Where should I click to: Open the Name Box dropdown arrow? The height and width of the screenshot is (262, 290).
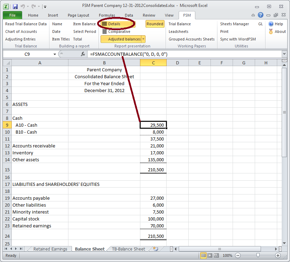(x=55, y=54)
